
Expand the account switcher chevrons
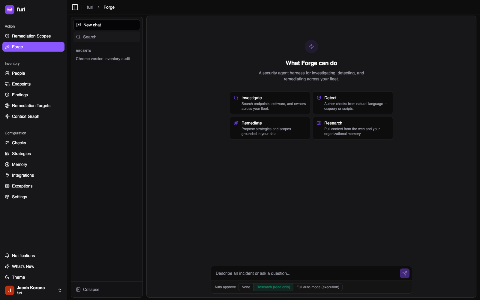(x=60, y=290)
